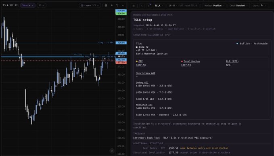The image size is (274, 156).
Task: Click the diagonal arrow icon in the chart toolbar
Action: click(111, 5)
